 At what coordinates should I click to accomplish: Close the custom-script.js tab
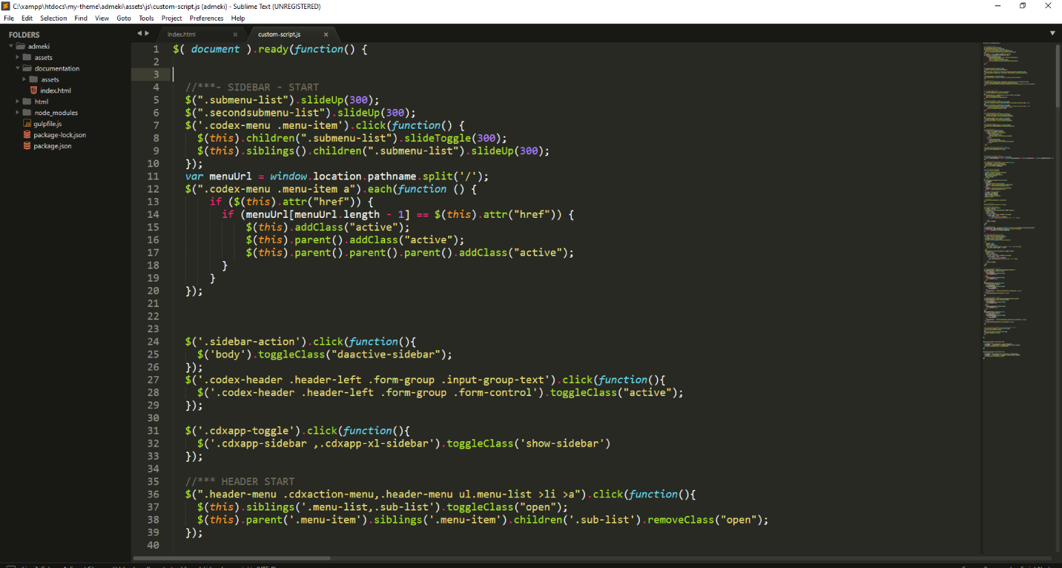(326, 34)
